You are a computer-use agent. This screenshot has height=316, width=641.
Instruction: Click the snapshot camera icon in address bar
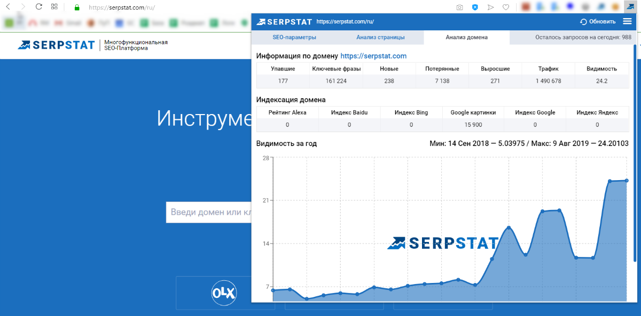[x=459, y=7]
